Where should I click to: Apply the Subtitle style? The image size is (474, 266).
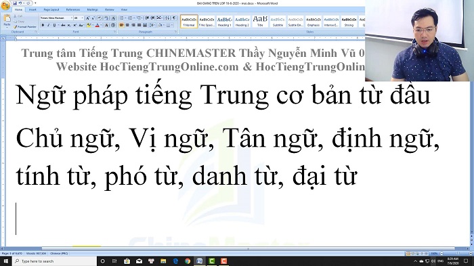click(278, 22)
